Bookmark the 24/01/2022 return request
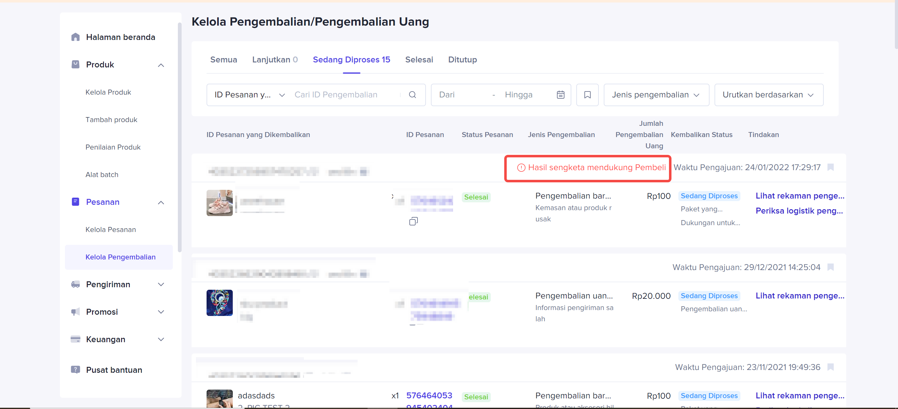 pyautogui.click(x=830, y=167)
